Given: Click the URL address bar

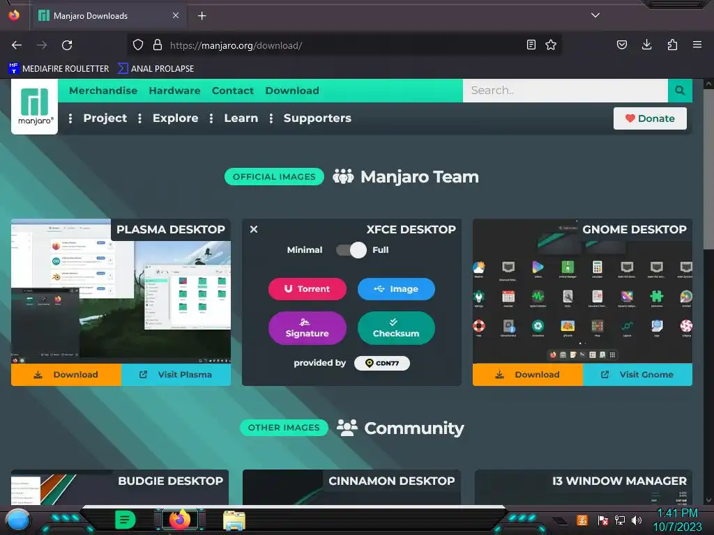Looking at the screenshot, I should [x=344, y=45].
